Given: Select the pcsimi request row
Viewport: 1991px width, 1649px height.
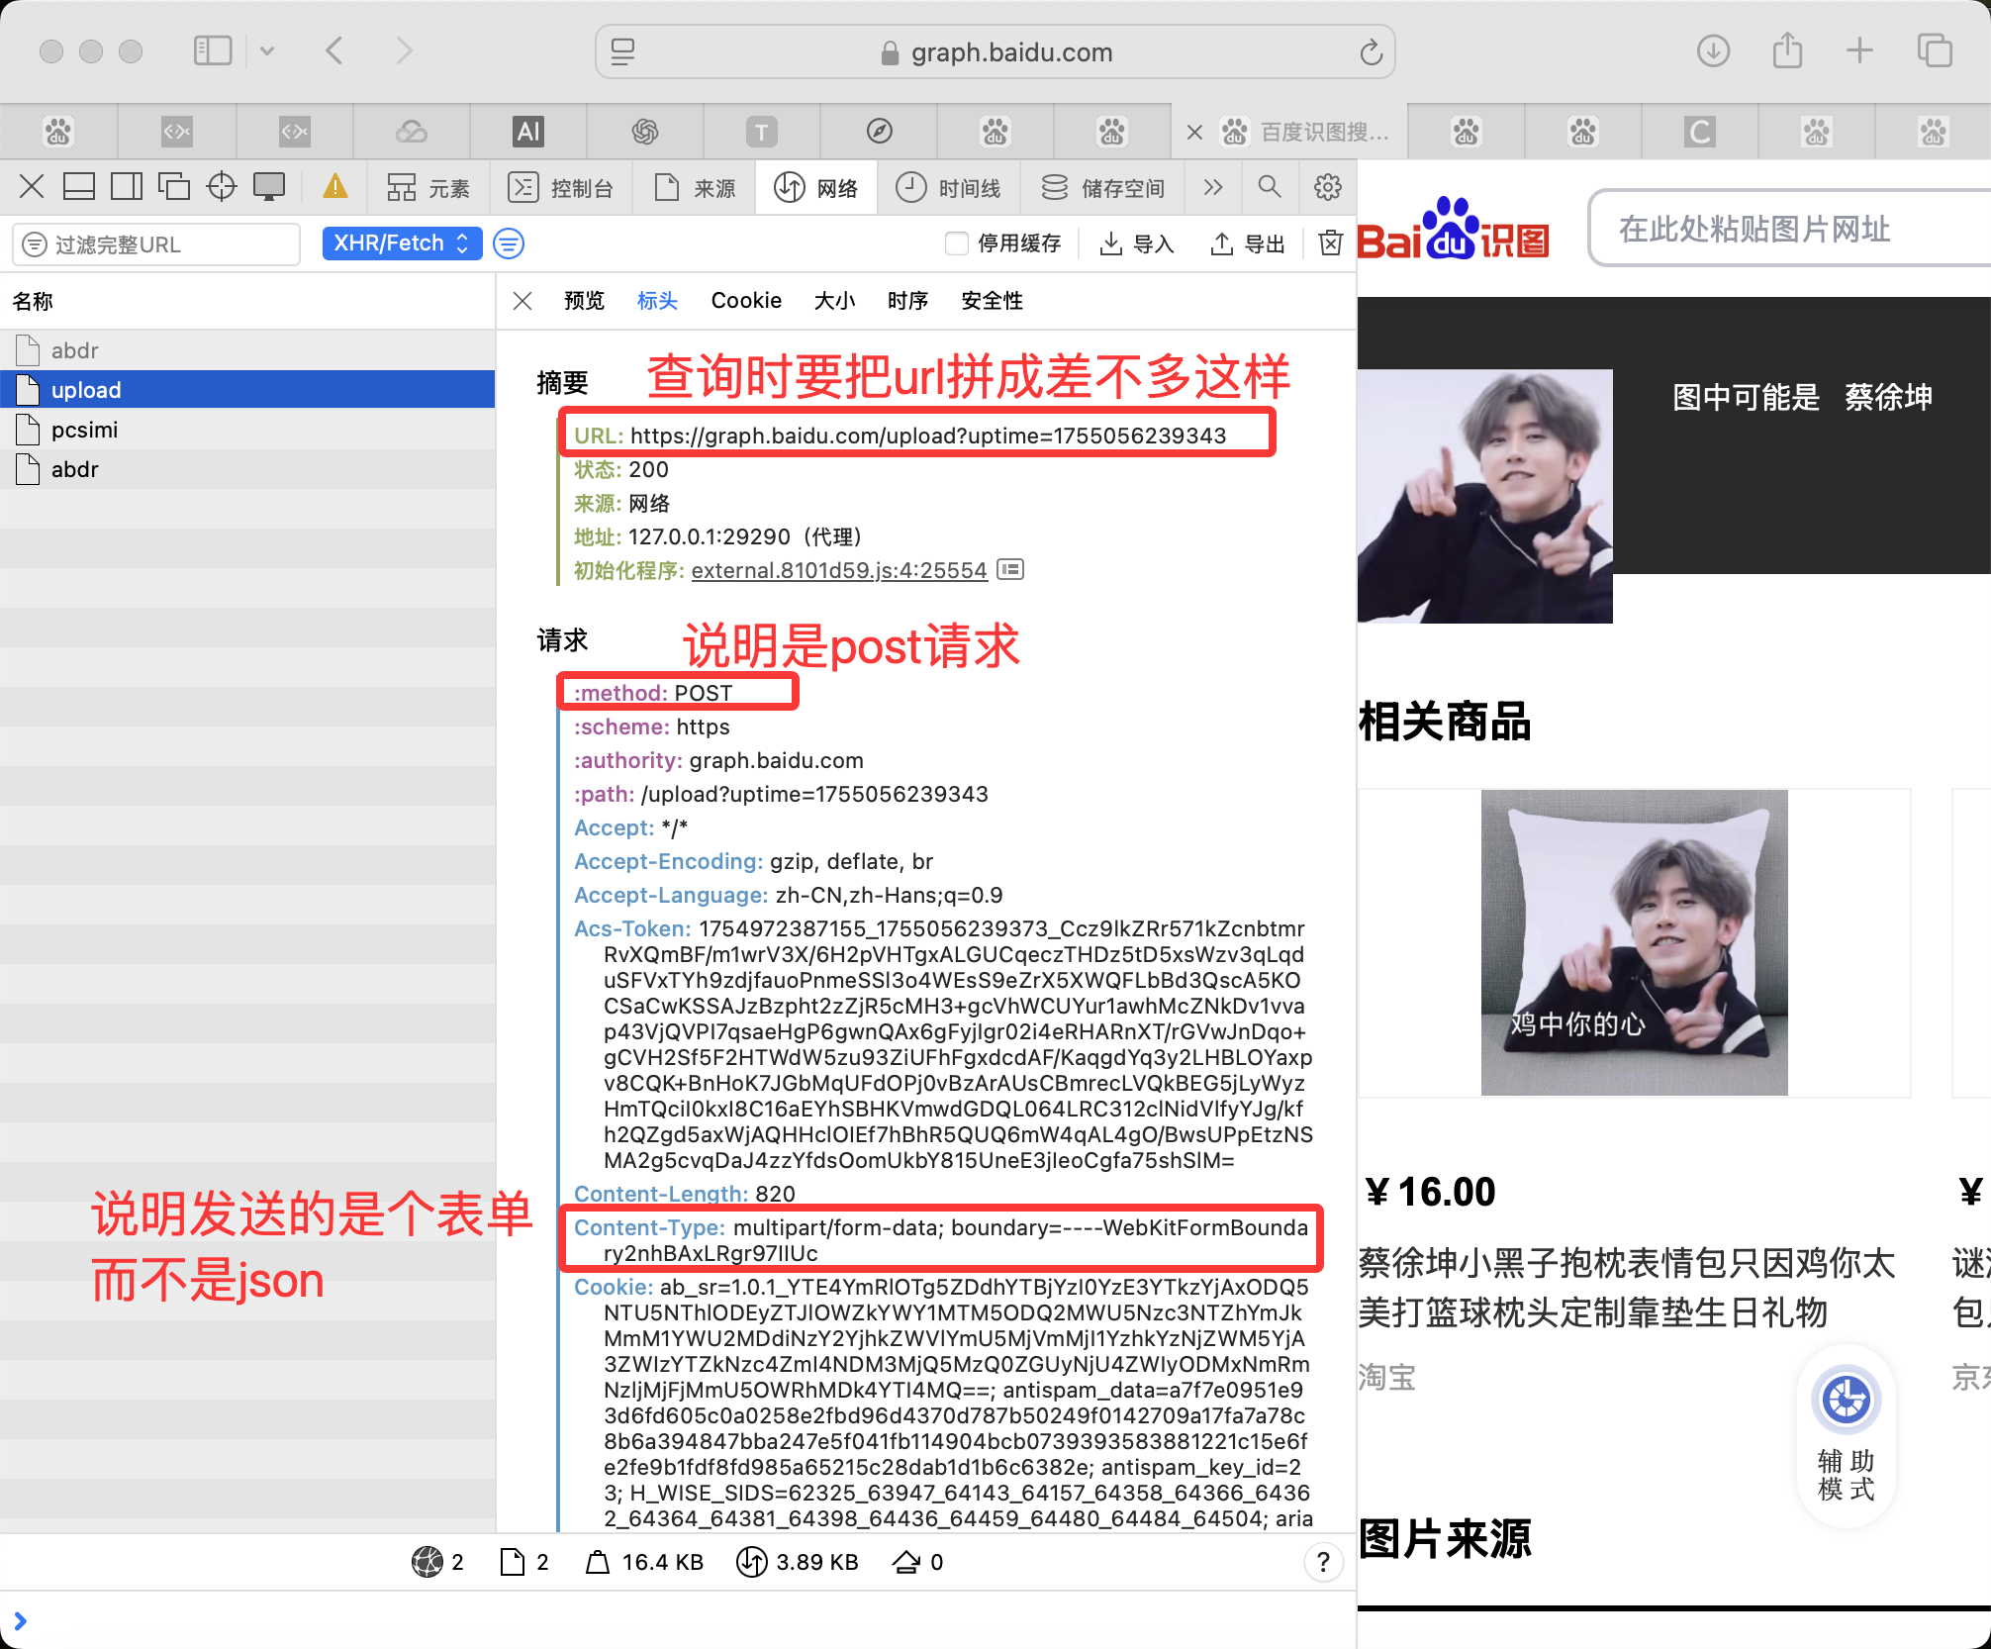Looking at the screenshot, I should [247, 430].
